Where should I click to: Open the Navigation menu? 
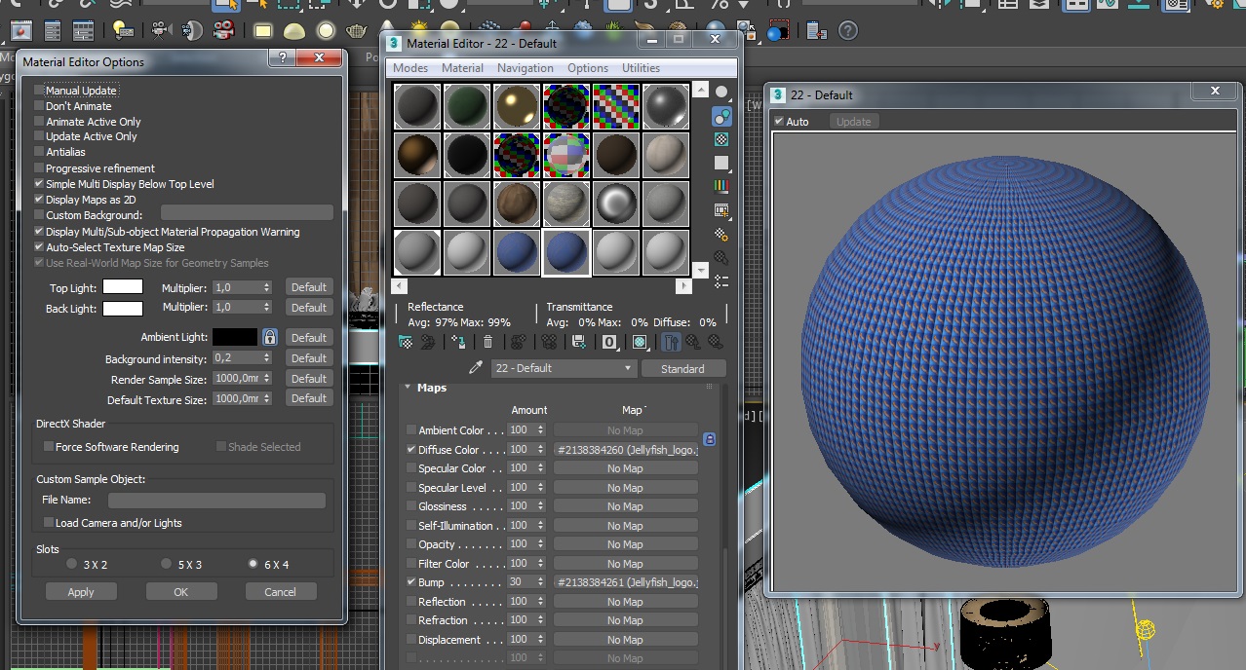[x=525, y=68]
